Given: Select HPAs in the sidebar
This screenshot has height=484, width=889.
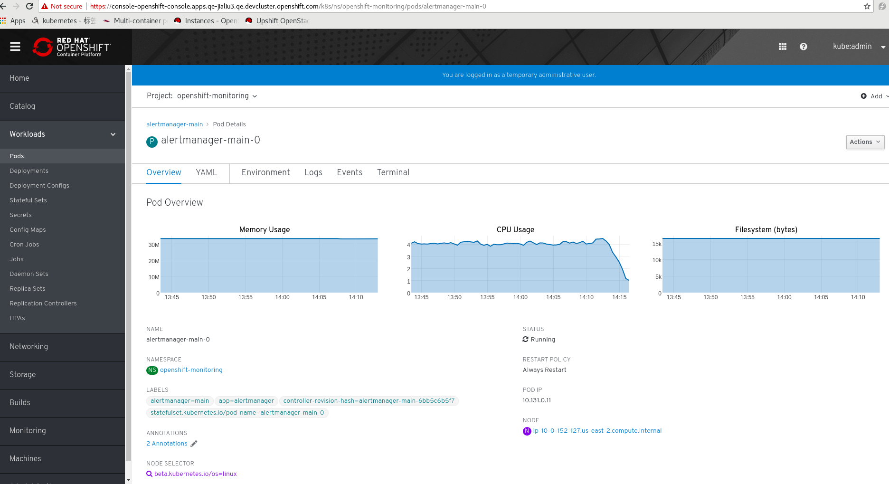Looking at the screenshot, I should click(62, 318).
